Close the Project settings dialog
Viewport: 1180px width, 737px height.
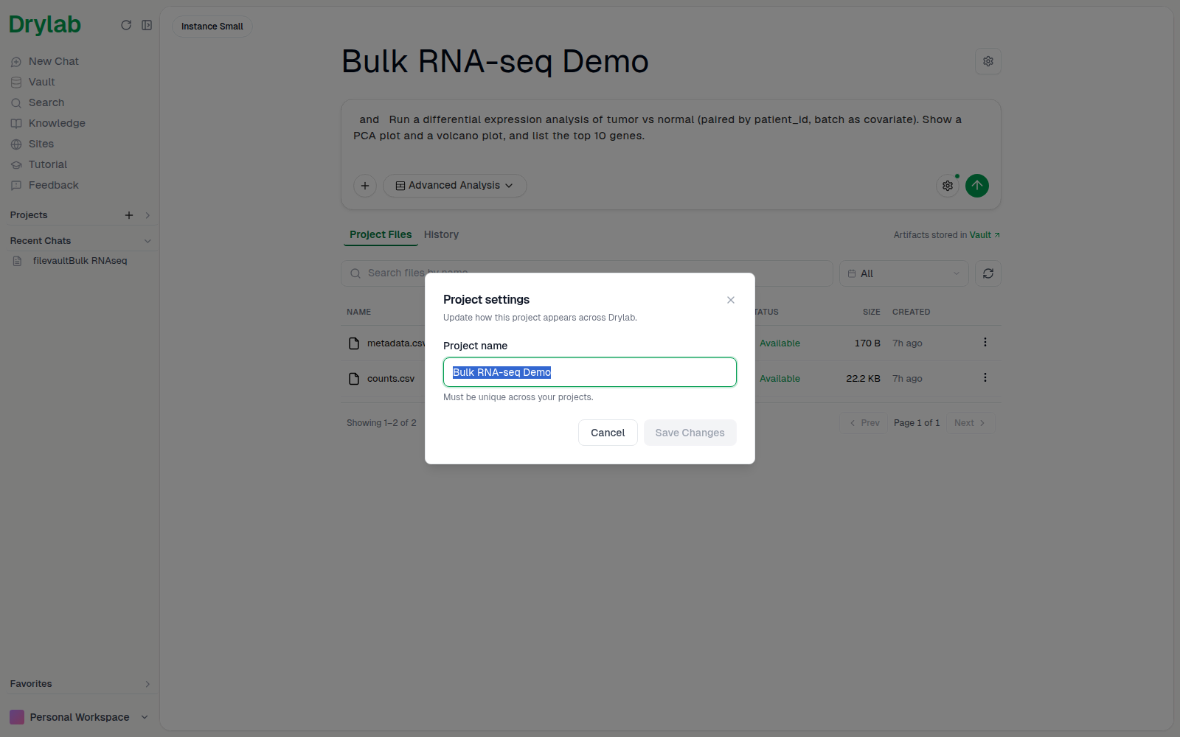[731, 300]
